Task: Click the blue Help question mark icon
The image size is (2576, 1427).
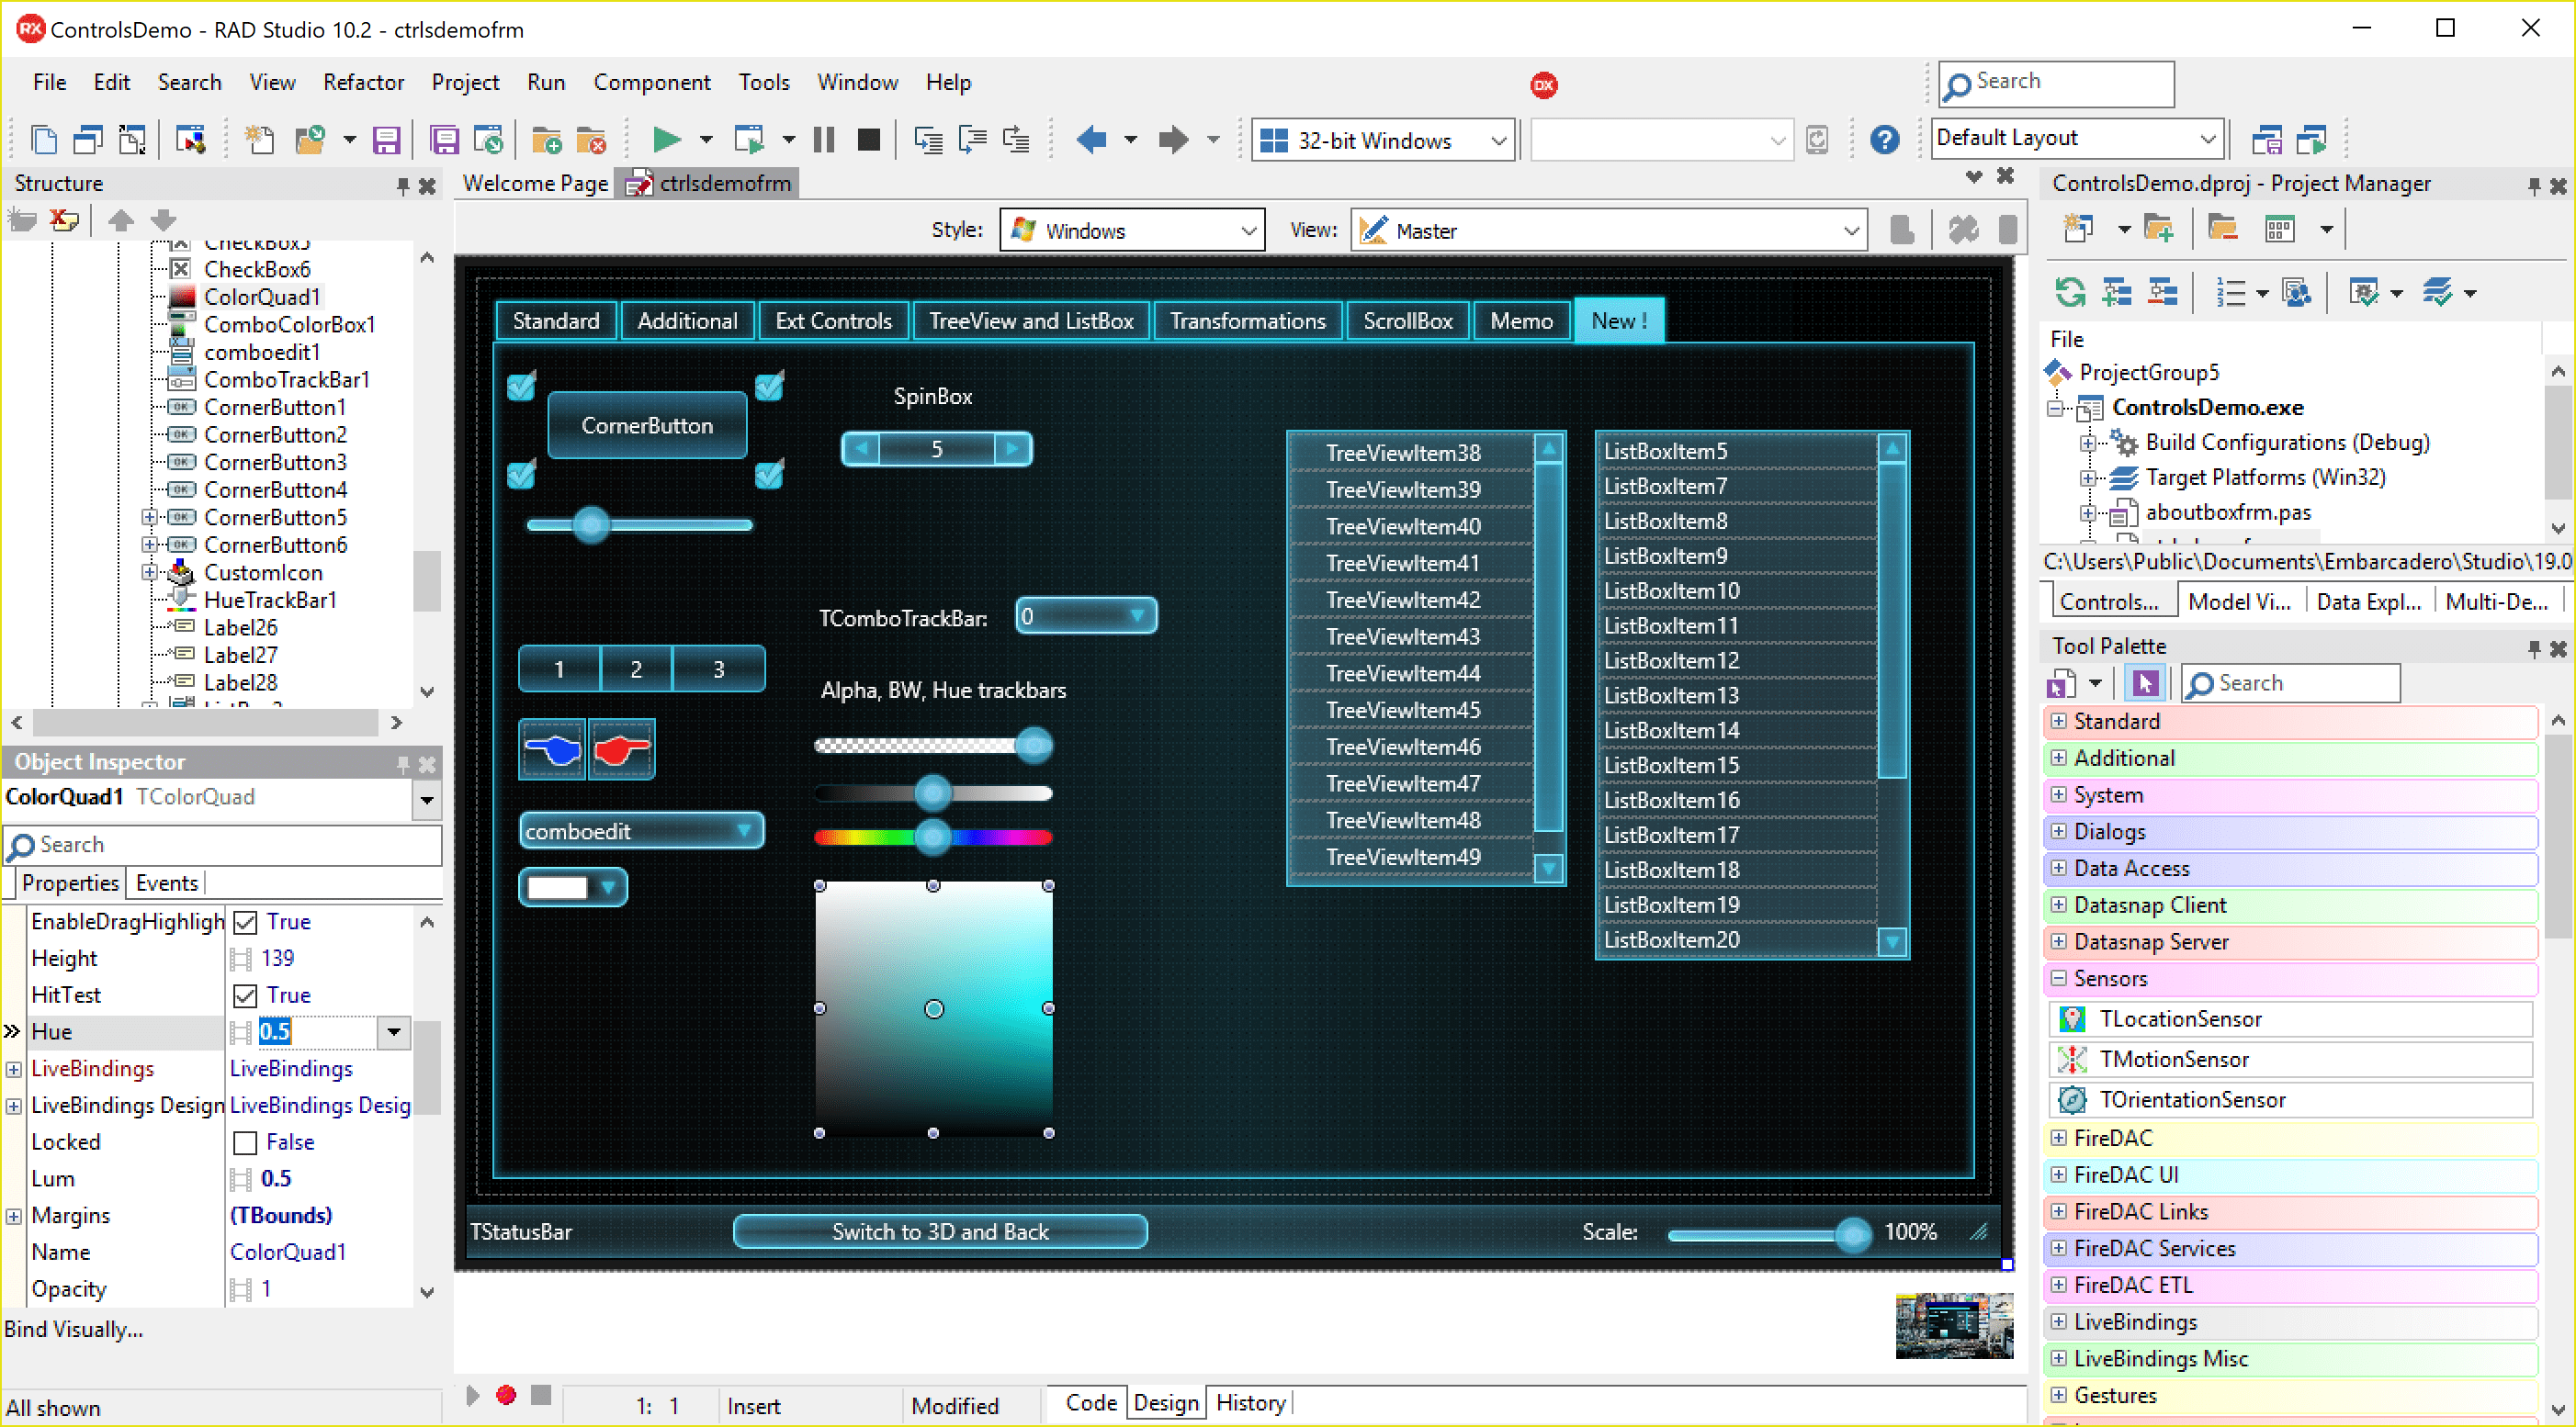Action: (1884, 140)
